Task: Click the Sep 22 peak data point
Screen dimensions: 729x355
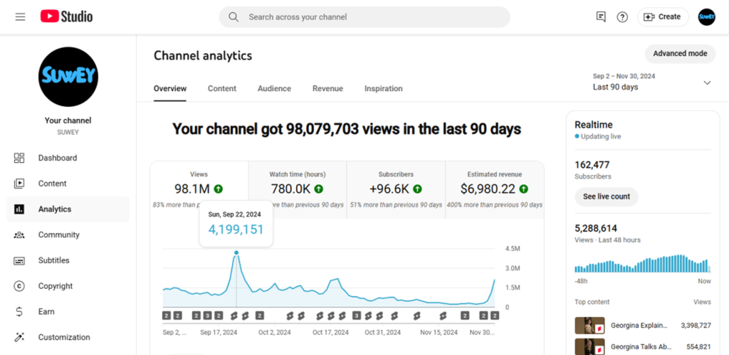Action: [x=236, y=253]
